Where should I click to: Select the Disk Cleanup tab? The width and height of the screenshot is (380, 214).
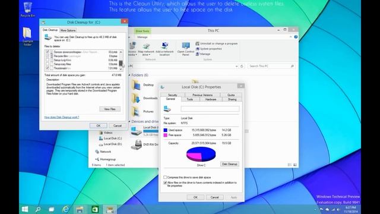[x=50, y=30]
